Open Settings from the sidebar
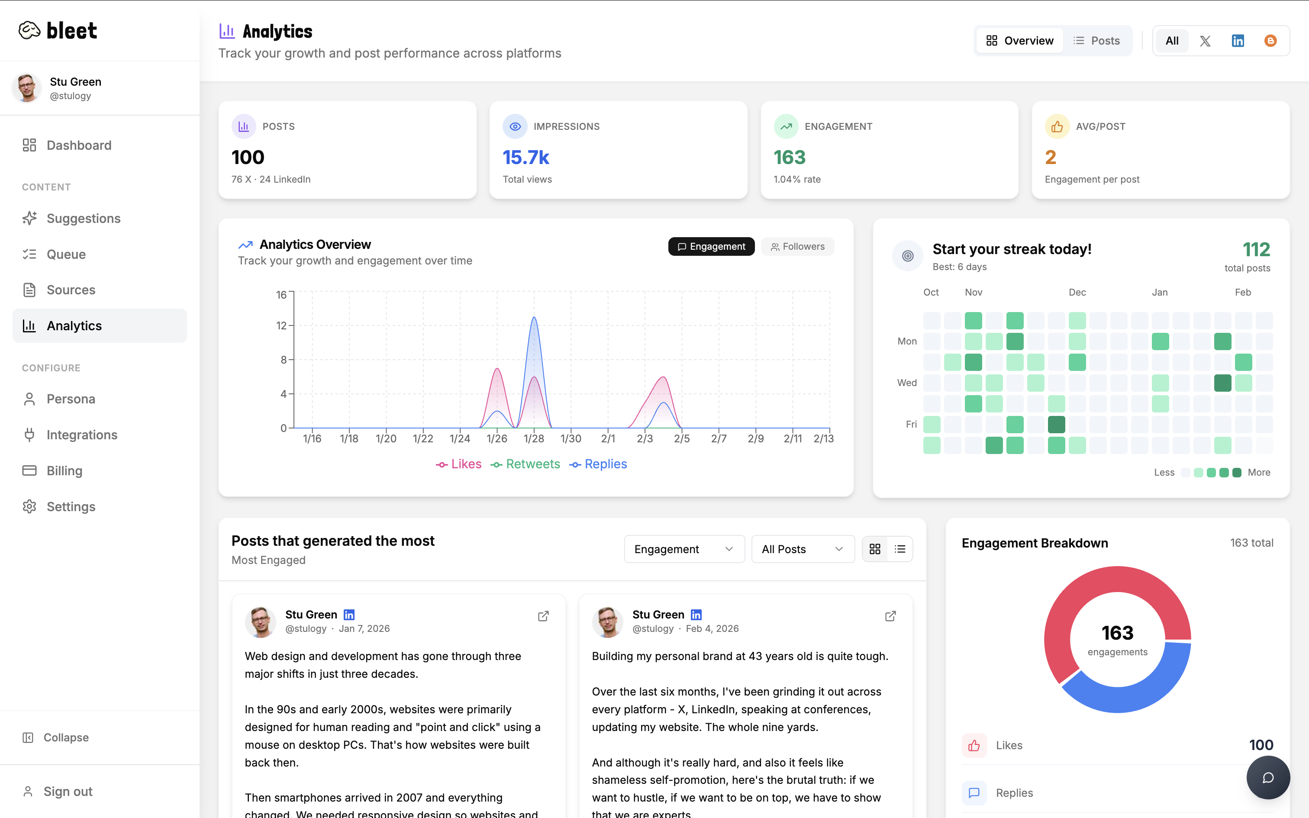This screenshot has width=1309, height=818. [x=70, y=506]
